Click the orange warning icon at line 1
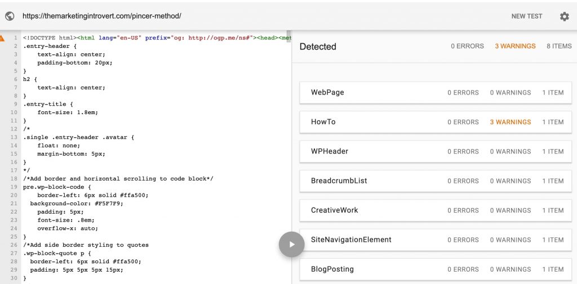The height and width of the screenshot is (284, 577). click(x=2, y=38)
